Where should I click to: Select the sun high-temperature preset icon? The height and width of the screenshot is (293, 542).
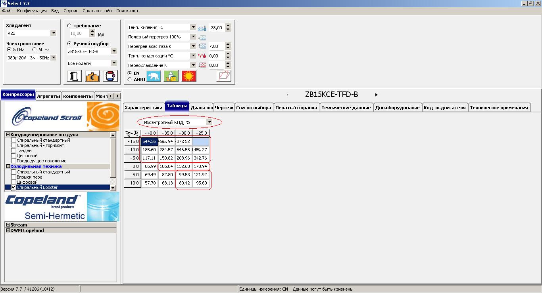pos(189,76)
